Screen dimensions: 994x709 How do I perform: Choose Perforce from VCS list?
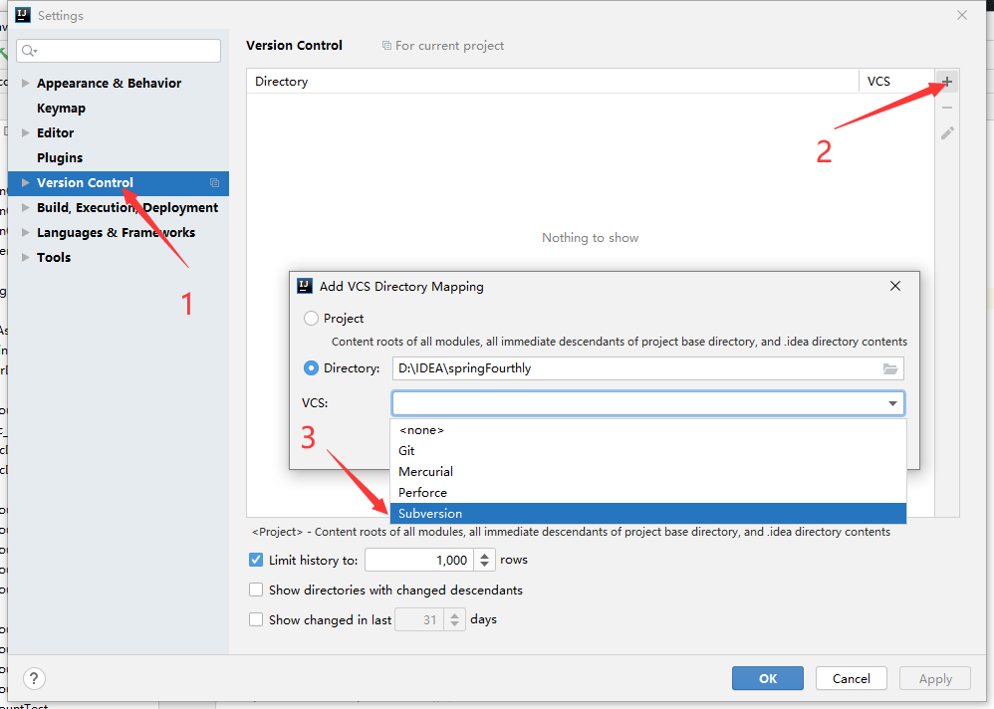[x=647, y=493]
